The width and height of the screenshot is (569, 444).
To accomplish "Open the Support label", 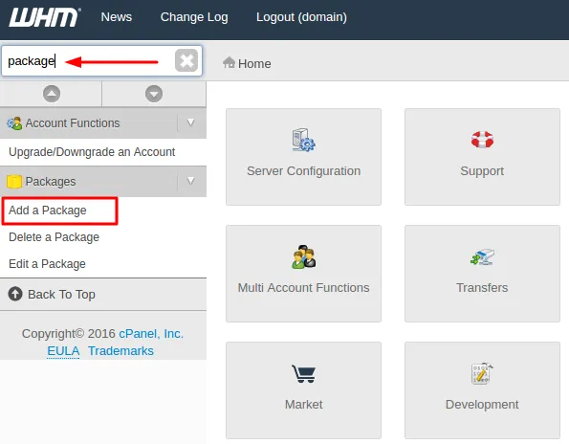I will tap(482, 171).
